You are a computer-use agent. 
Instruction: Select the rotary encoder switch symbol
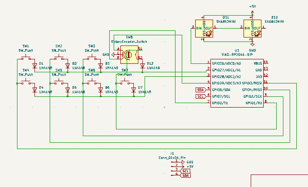[x=128, y=54]
